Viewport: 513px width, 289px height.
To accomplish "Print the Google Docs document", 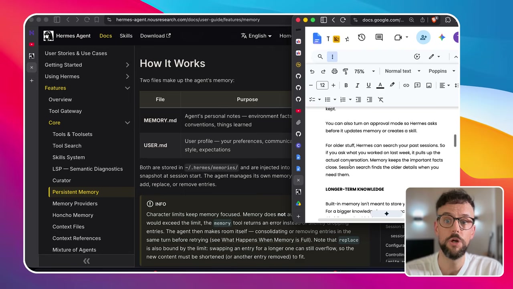I will 334,71.
